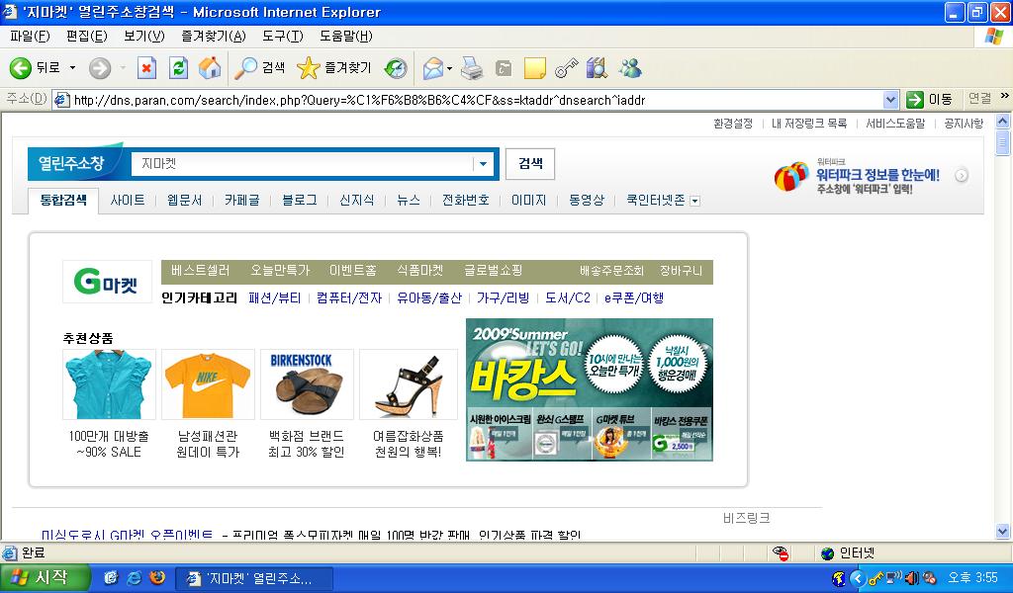The height and width of the screenshot is (593, 1013).
Task: Click the 워터파크 beach ball icon
Action: point(791,176)
